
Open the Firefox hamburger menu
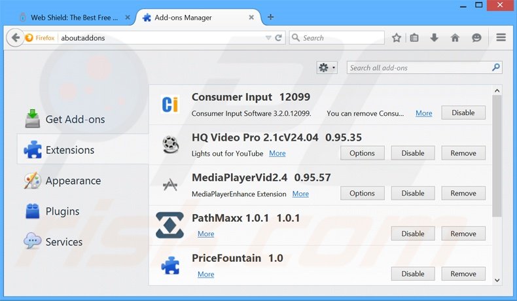click(501, 37)
